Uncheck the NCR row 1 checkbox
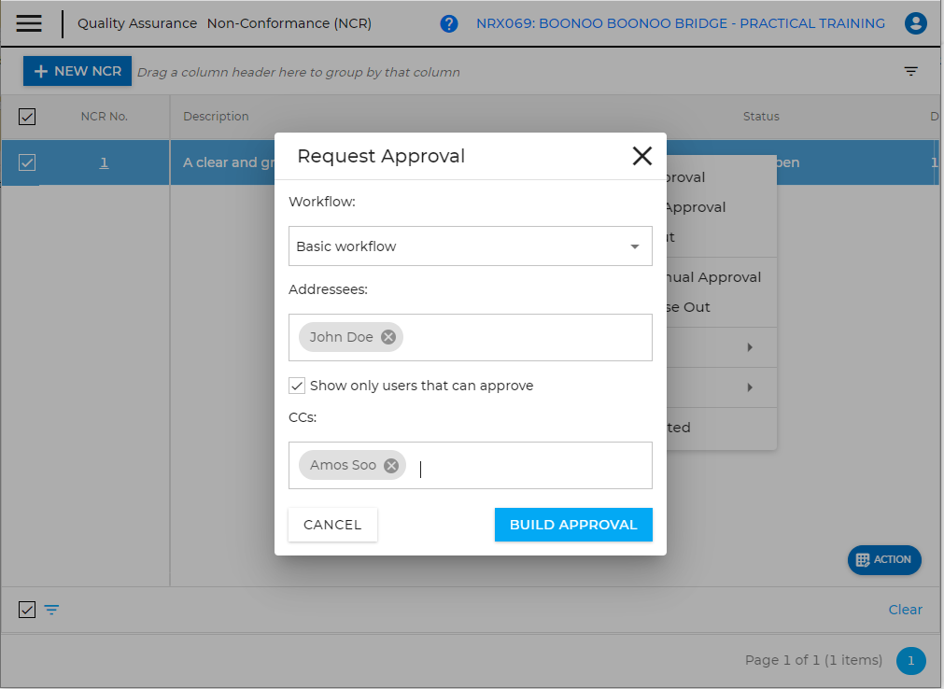944x689 pixels. 27,162
